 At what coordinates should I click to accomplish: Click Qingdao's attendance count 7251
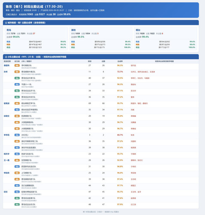click(23, 34)
